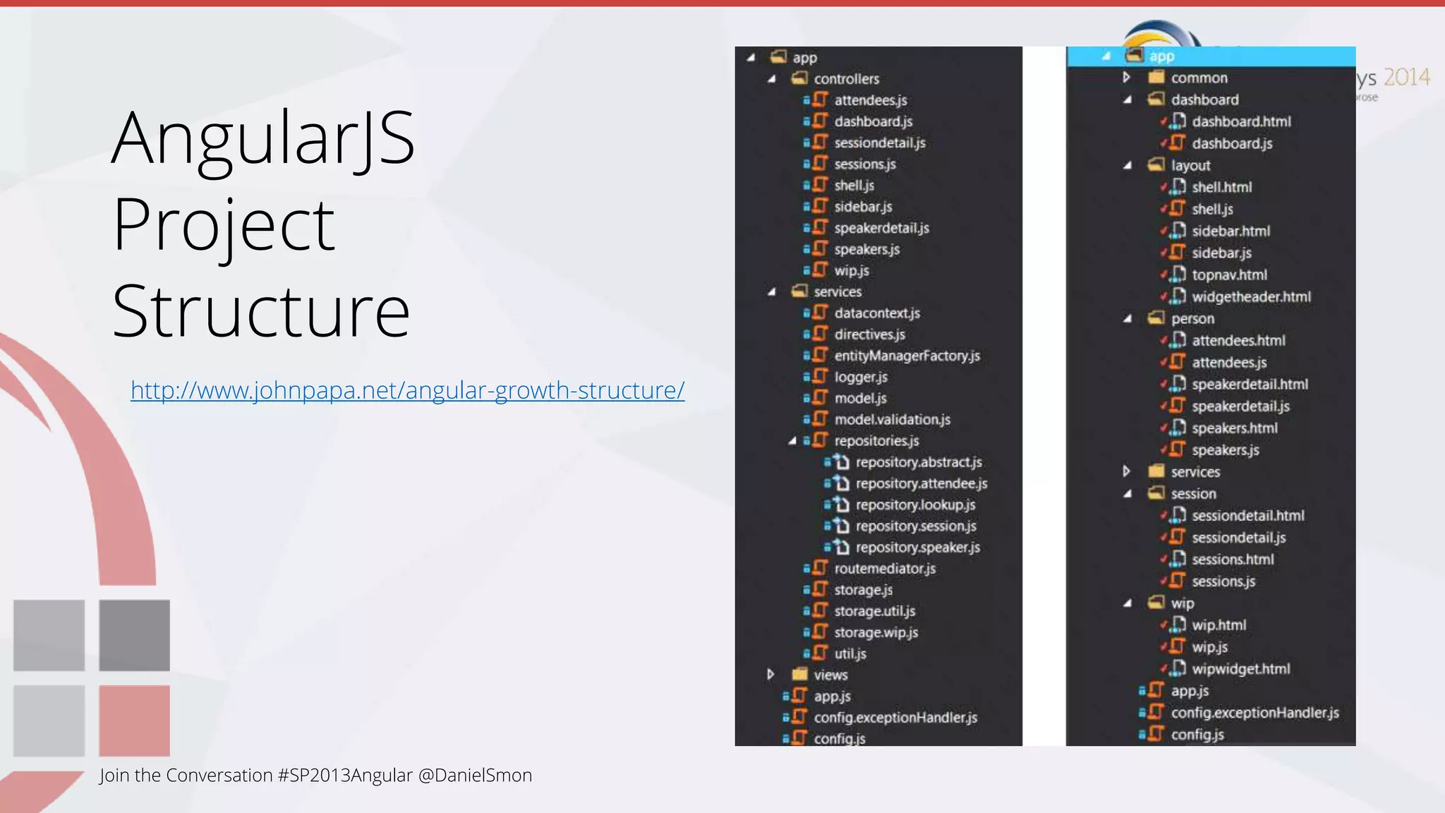Click the @DanielSmon footer text

[x=475, y=775]
